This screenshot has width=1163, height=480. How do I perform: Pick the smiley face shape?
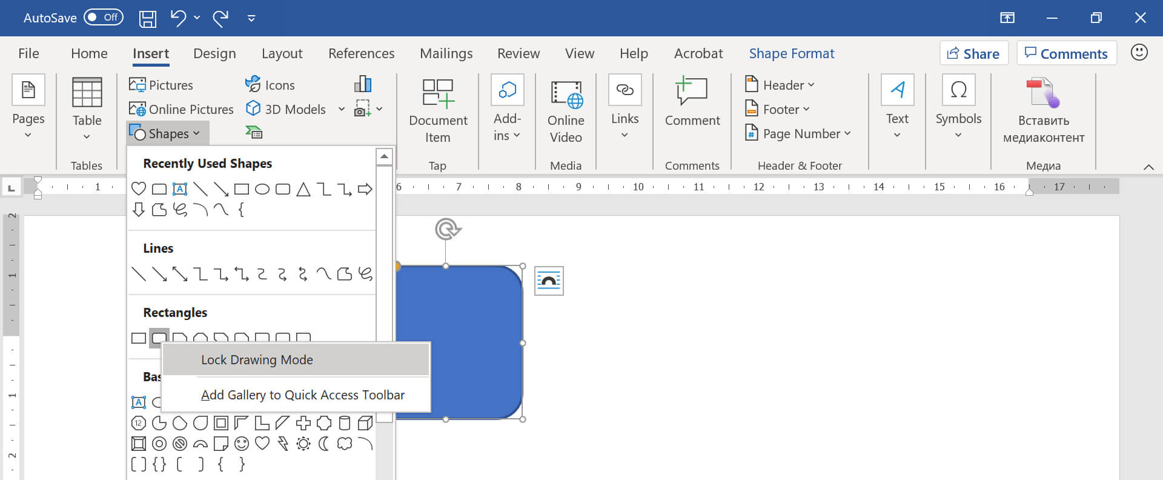point(242,444)
